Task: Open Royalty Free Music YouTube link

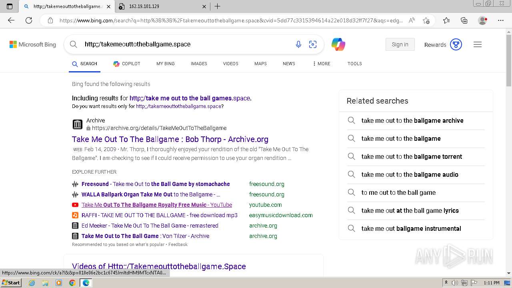Action: point(157,205)
